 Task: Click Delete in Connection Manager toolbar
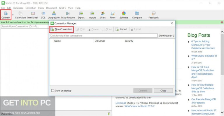click(93, 29)
